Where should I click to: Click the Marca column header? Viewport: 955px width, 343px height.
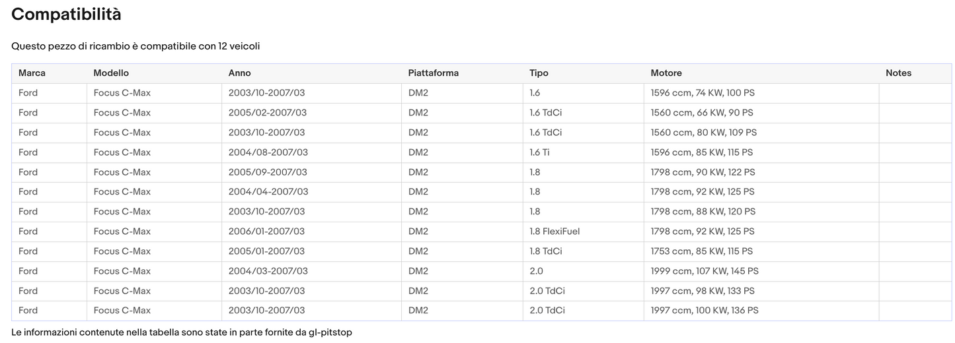pos(32,73)
